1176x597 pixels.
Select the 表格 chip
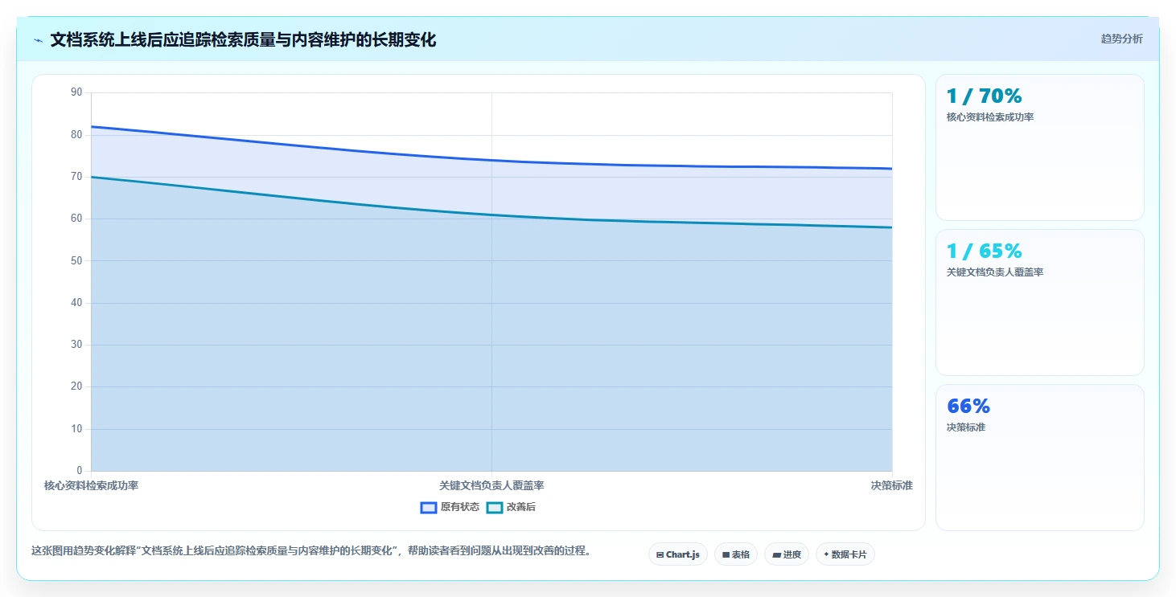[735, 554]
